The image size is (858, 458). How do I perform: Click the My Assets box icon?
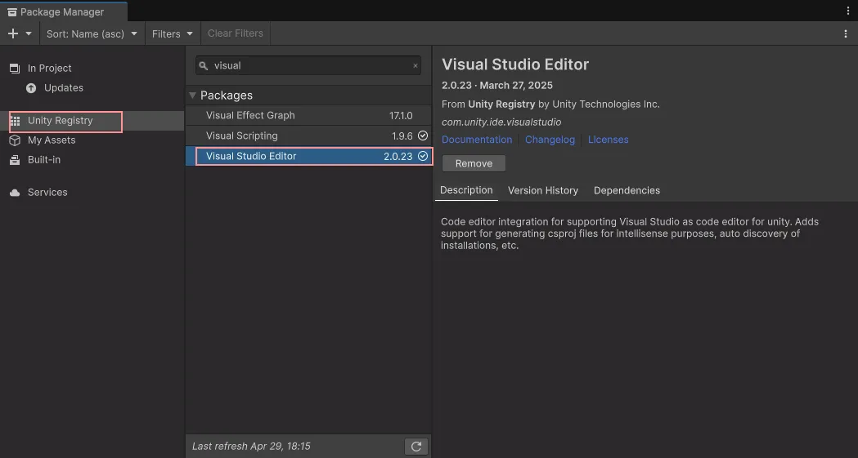click(x=15, y=140)
